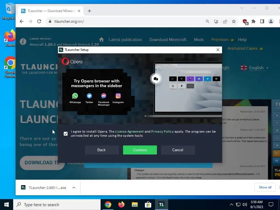The image size is (280, 210).
Task: Open the License Agreement link
Action: (129, 132)
